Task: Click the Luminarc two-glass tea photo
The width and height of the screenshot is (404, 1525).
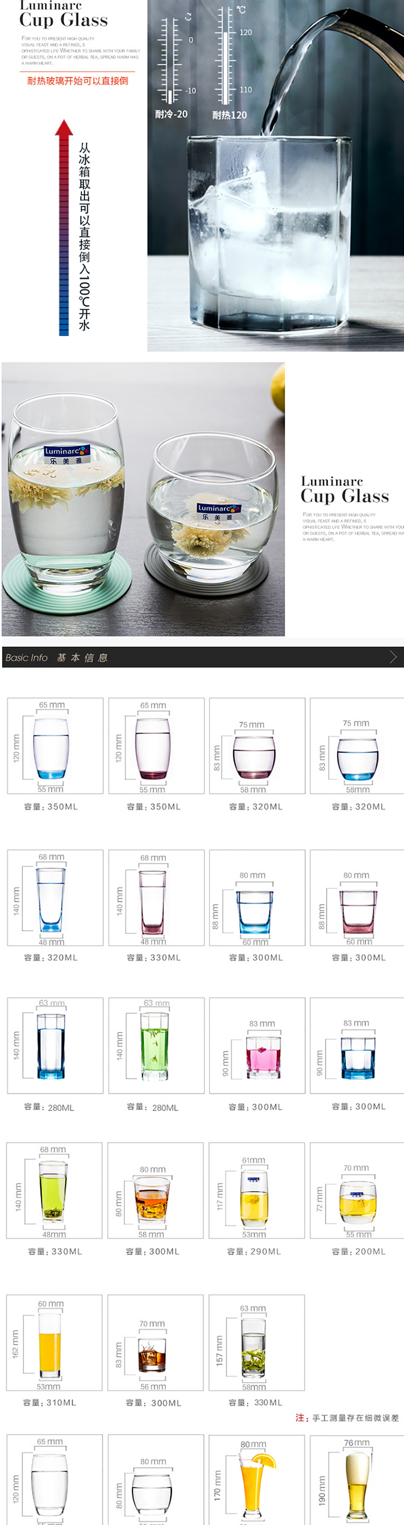Action: (x=143, y=499)
